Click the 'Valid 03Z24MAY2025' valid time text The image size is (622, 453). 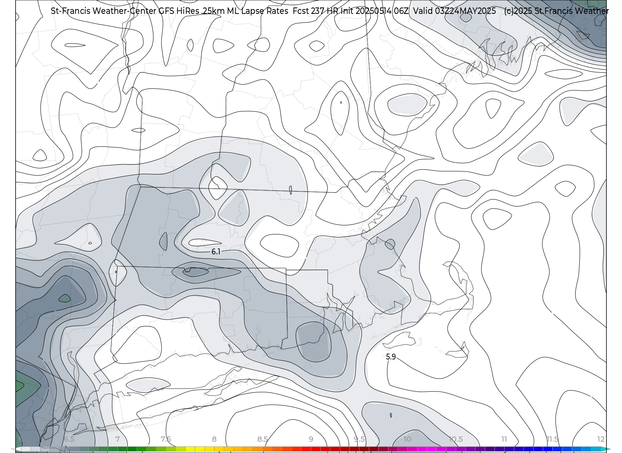[455, 11]
